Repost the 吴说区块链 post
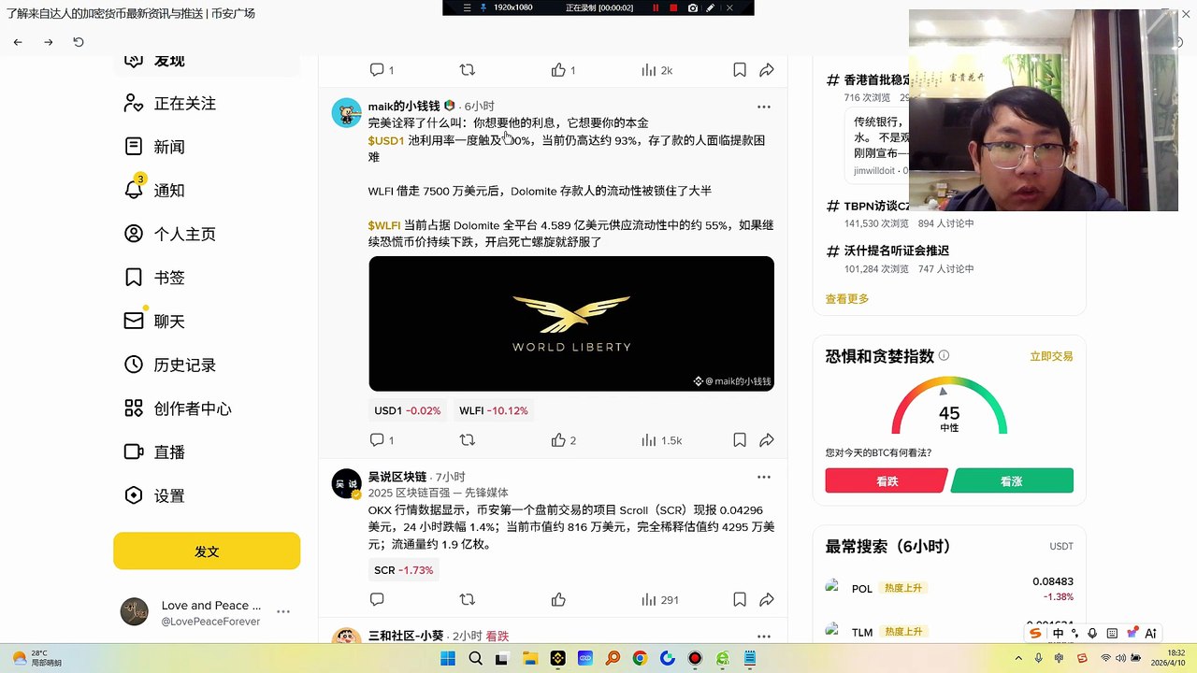 coord(468,599)
